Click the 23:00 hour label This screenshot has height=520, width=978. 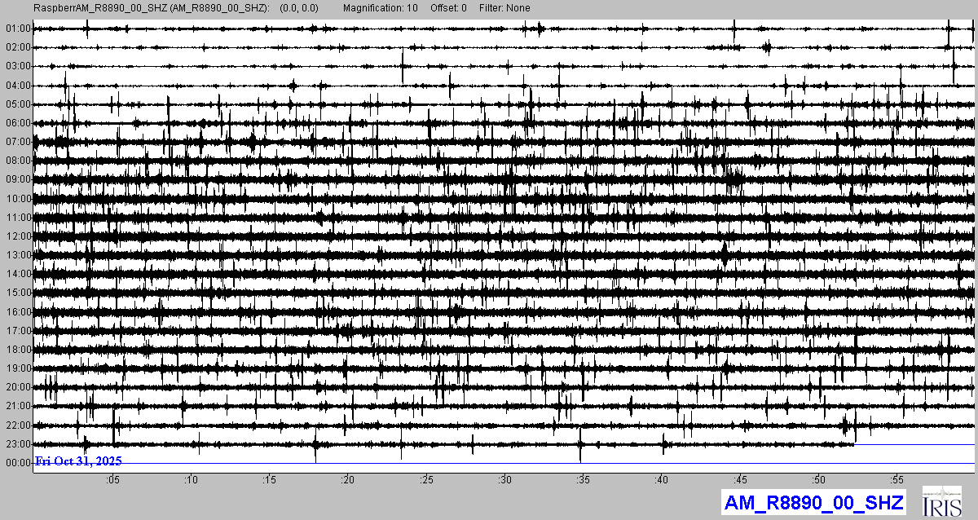[x=17, y=444]
